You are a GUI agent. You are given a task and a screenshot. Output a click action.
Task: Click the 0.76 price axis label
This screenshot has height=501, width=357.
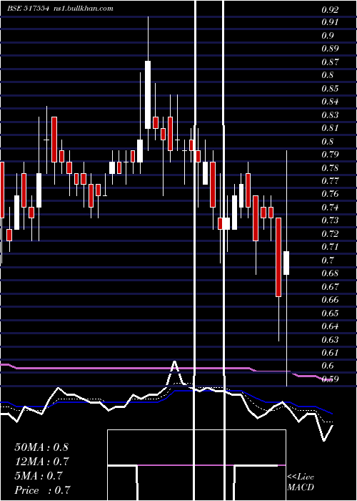pos(330,194)
